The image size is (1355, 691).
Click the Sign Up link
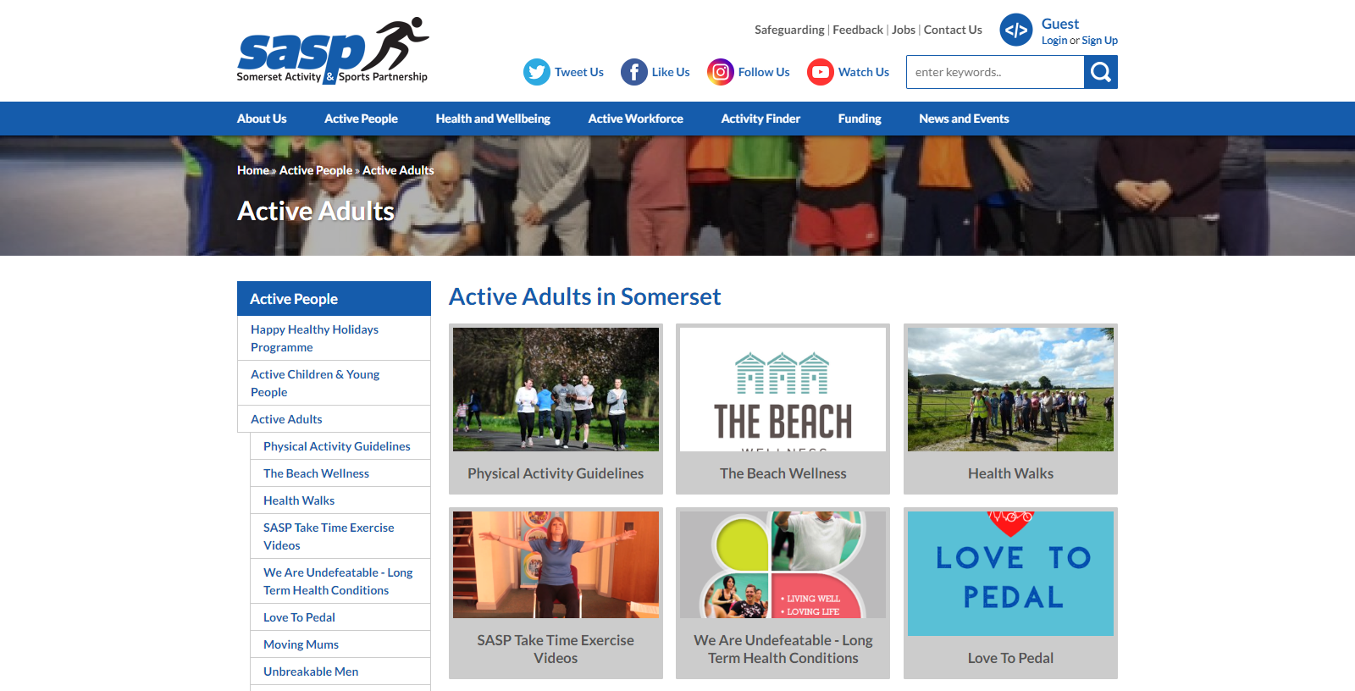1099,41
